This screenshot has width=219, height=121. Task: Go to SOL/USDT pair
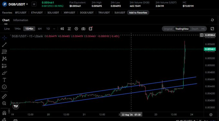point(53,13)
